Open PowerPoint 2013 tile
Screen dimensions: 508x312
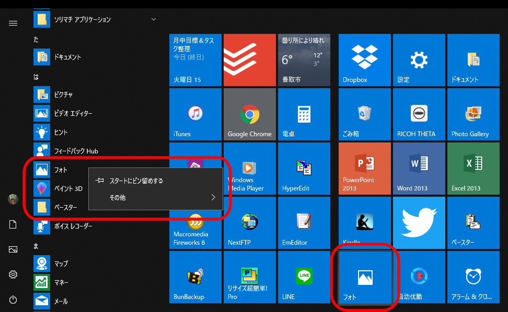[x=364, y=169]
